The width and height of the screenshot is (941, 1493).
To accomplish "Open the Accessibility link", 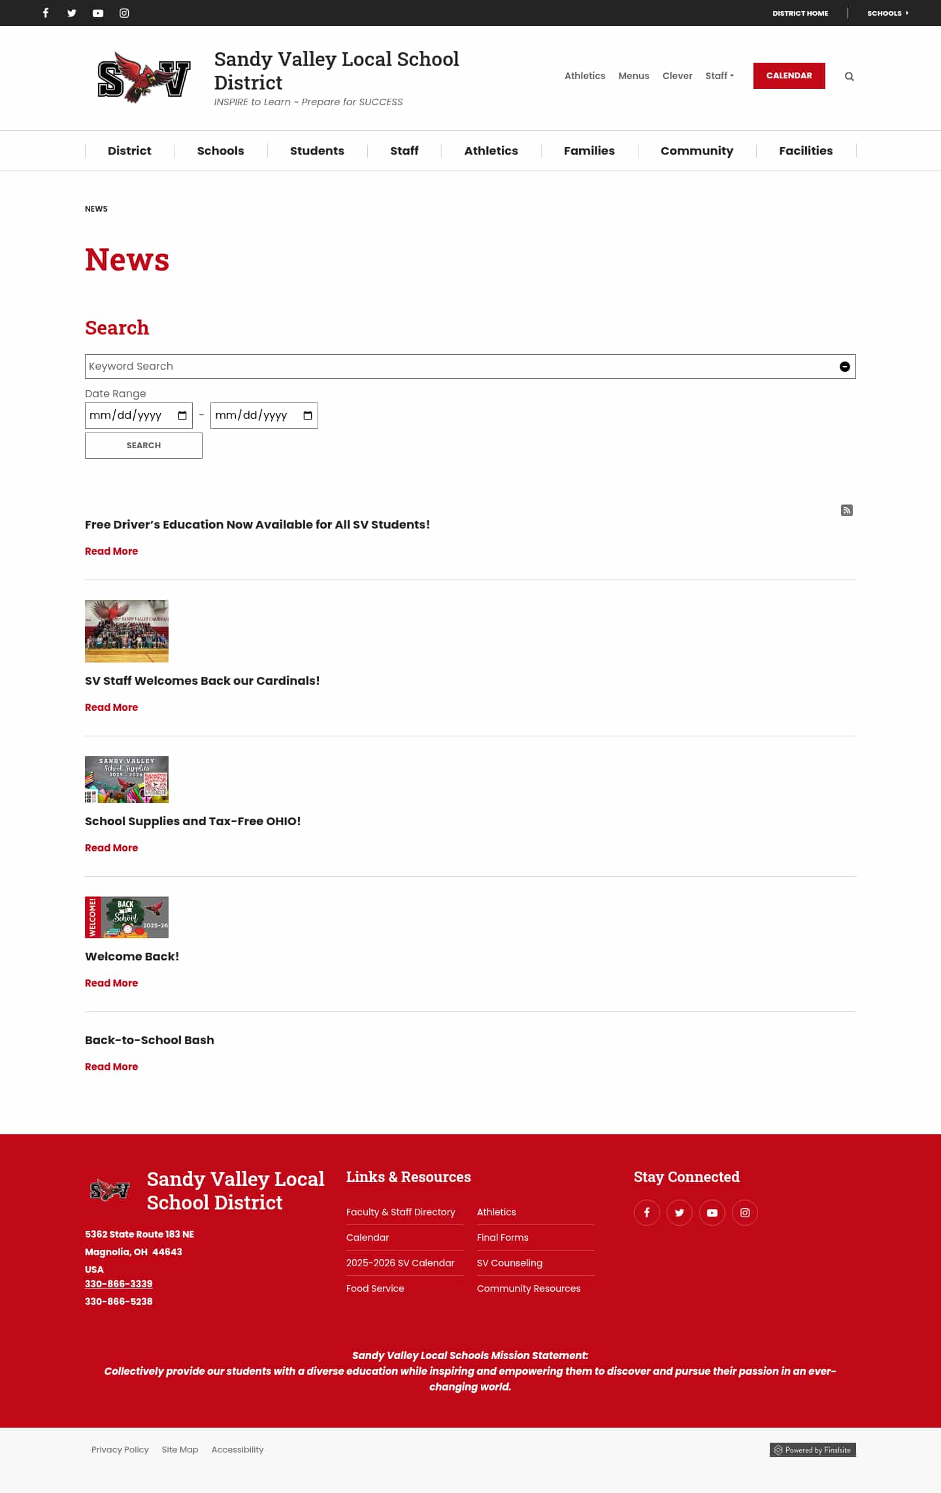I will [238, 1450].
